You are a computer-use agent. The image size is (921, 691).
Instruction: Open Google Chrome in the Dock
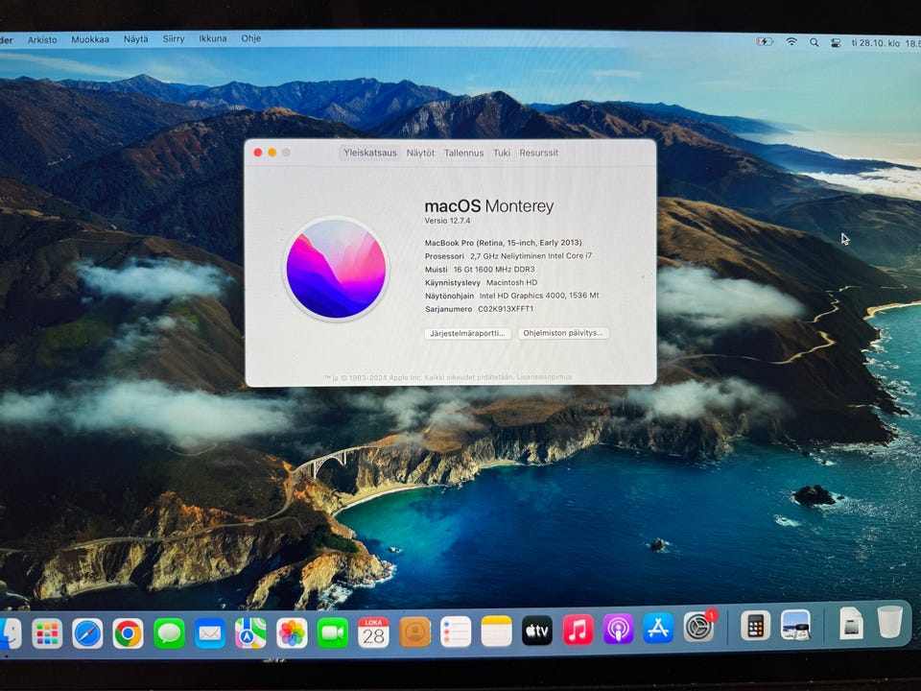pos(128,633)
